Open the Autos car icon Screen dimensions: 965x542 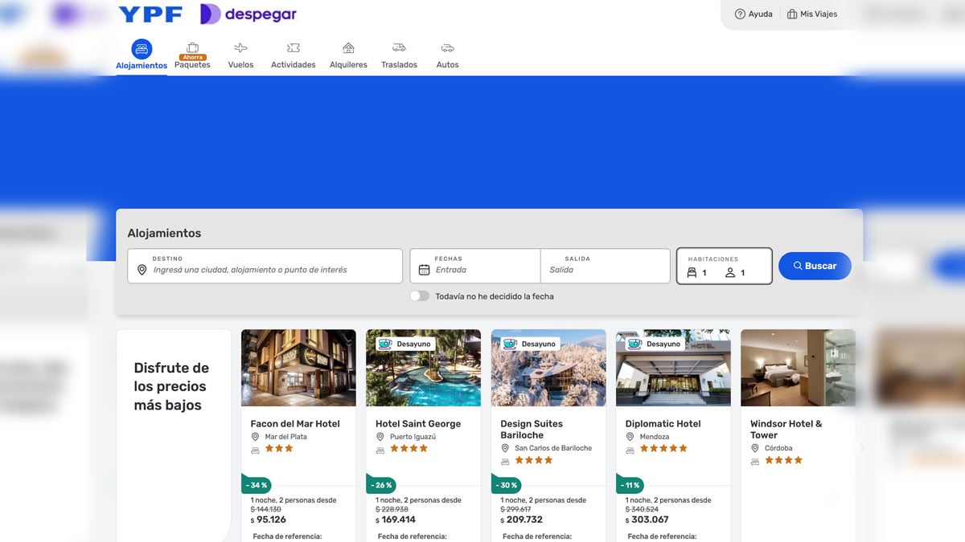click(447, 48)
